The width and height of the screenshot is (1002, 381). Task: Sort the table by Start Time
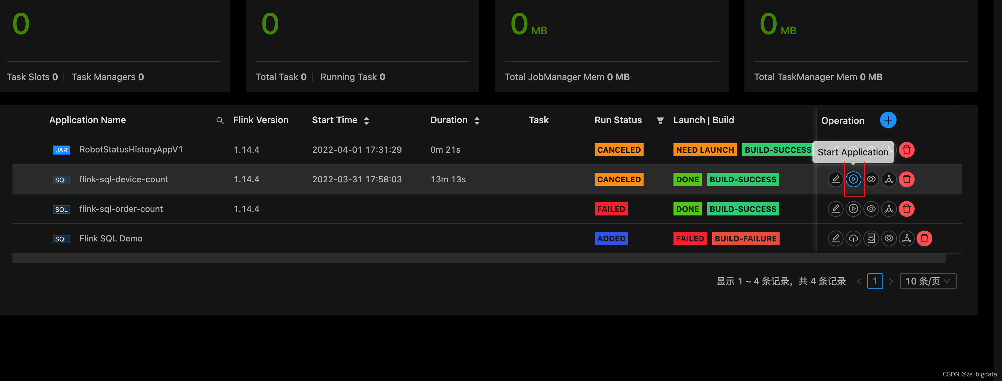point(366,121)
